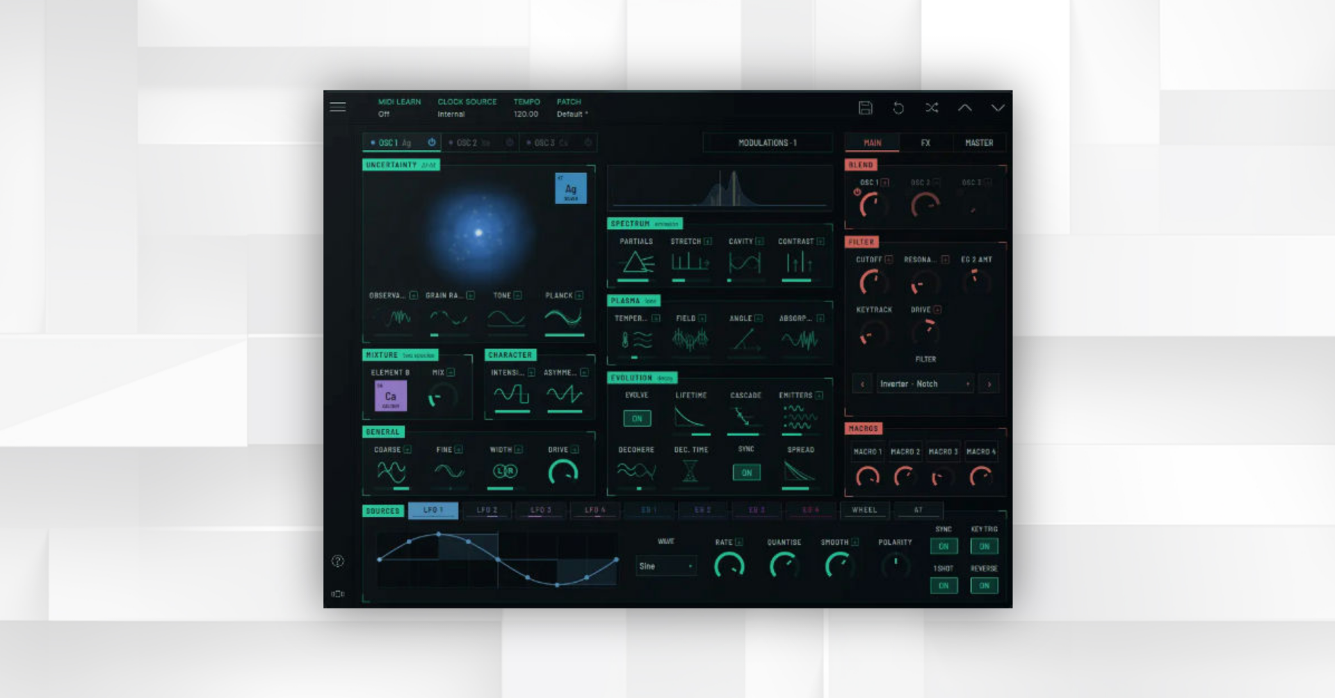Click the Partials triangle waveform icon
Image resolution: width=1335 pixels, height=698 pixels.
637,263
